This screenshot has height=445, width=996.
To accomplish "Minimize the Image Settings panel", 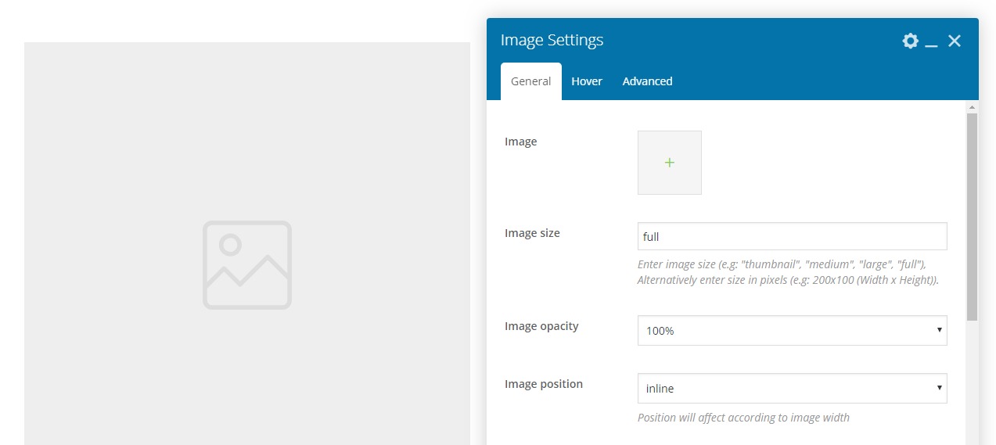I will [931, 42].
